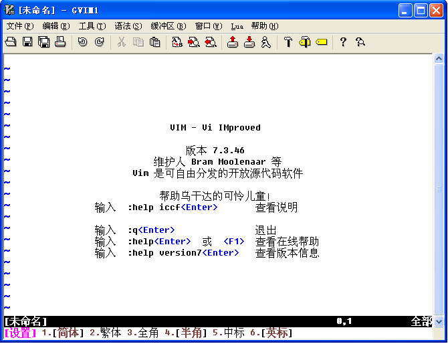This screenshot has width=448, height=344.
Task: Open the 文件(F) menu
Action: 19,26
